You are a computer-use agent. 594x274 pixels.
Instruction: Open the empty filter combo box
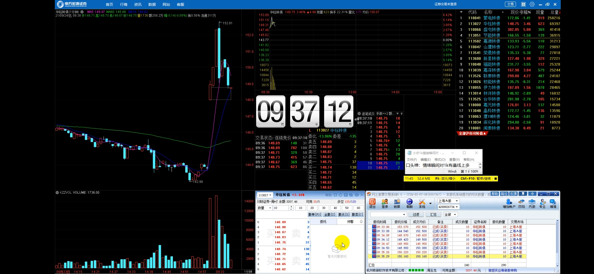click(x=389, y=215)
